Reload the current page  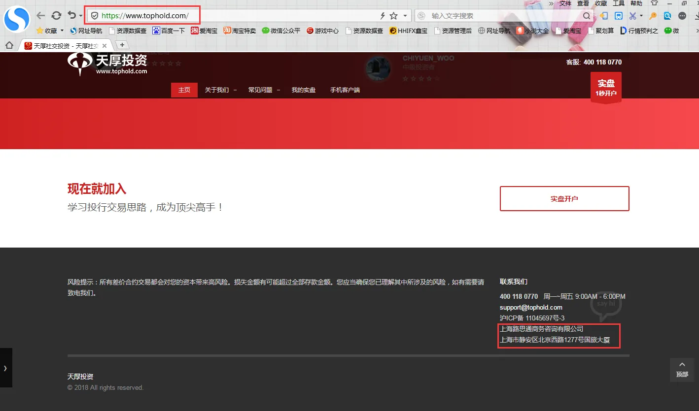[57, 16]
